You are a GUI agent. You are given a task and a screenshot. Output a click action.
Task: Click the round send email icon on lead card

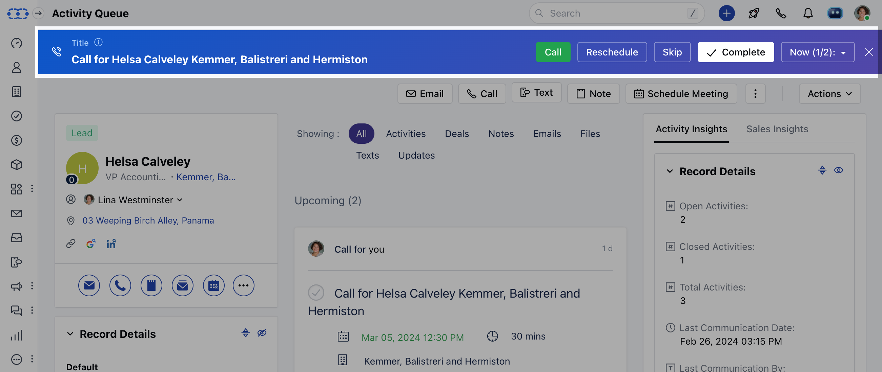tap(183, 285)
